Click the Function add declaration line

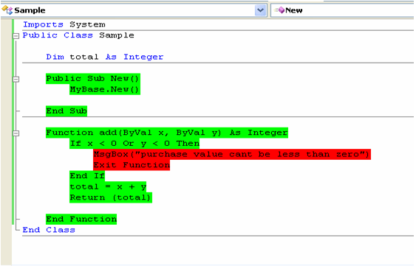[167, 133]
